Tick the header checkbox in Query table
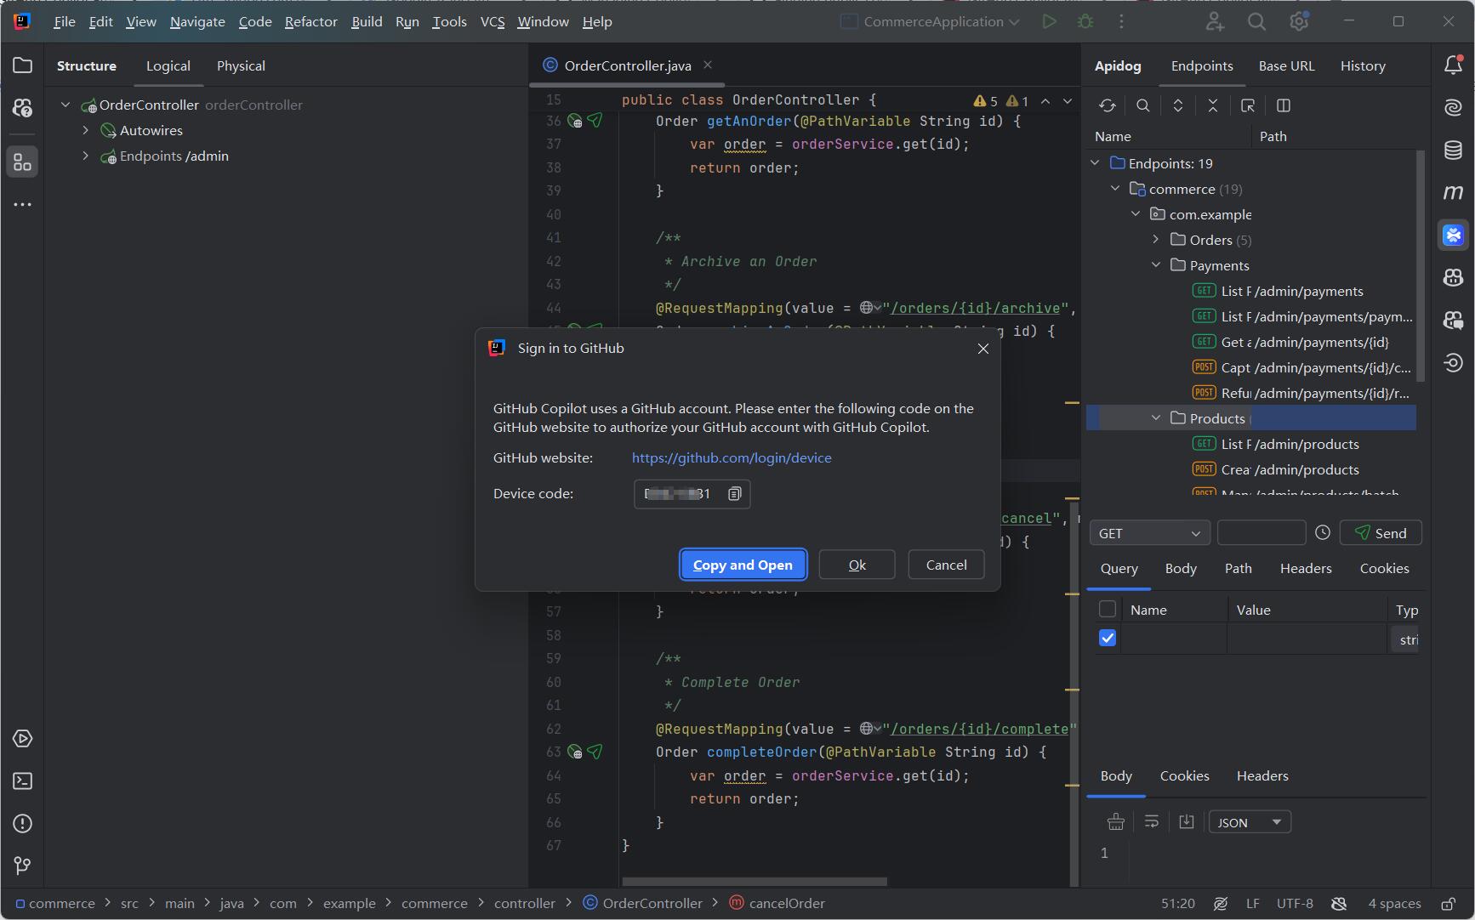 point(1107,609)
